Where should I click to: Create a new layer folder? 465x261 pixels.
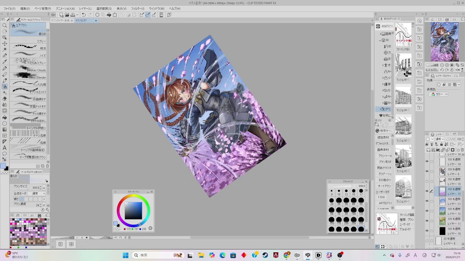[438, 150]
